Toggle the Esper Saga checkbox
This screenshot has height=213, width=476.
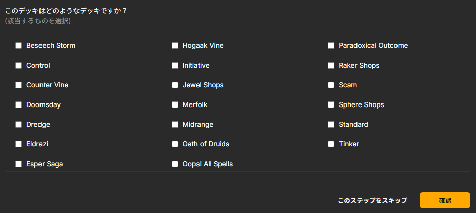point(19,164)
